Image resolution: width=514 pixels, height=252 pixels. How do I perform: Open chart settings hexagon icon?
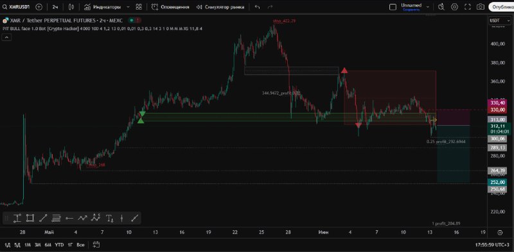pos(454,6)
